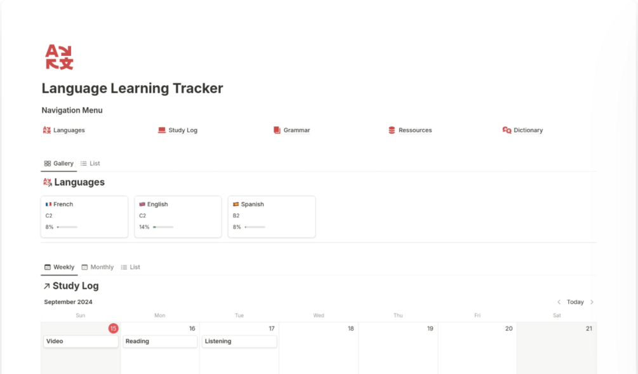The height and width of the screenshot is (374, 638).
Task: Click the Grammar book icon
Action: pyautogui.click(x=277, y=130)
